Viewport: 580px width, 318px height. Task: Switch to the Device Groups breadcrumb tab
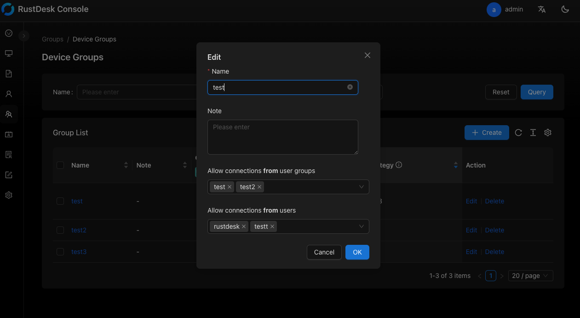pos(94,39)
